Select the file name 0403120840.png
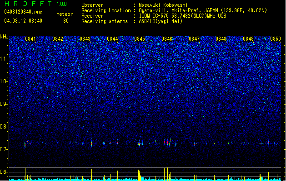 coord(23,12)
